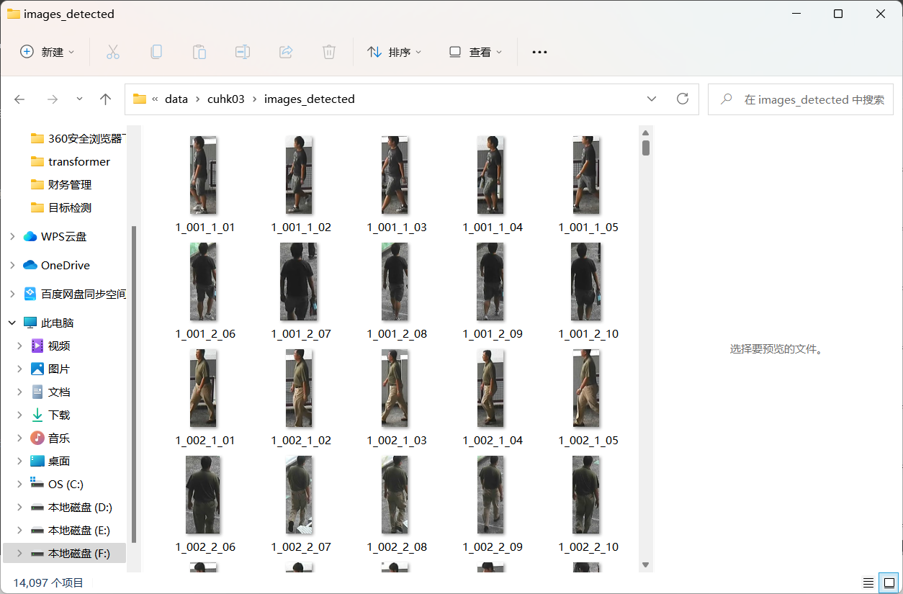Image resolution: width=903 pixels, height=594 pixels.
Task: Go back with the left arrow
Action: click(x=19, y=99)
